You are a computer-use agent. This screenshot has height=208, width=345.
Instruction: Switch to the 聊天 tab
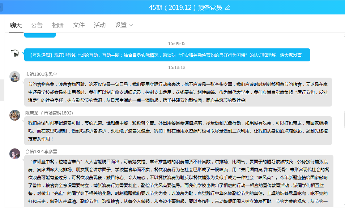pyautogui.click(x=16, y=25)
